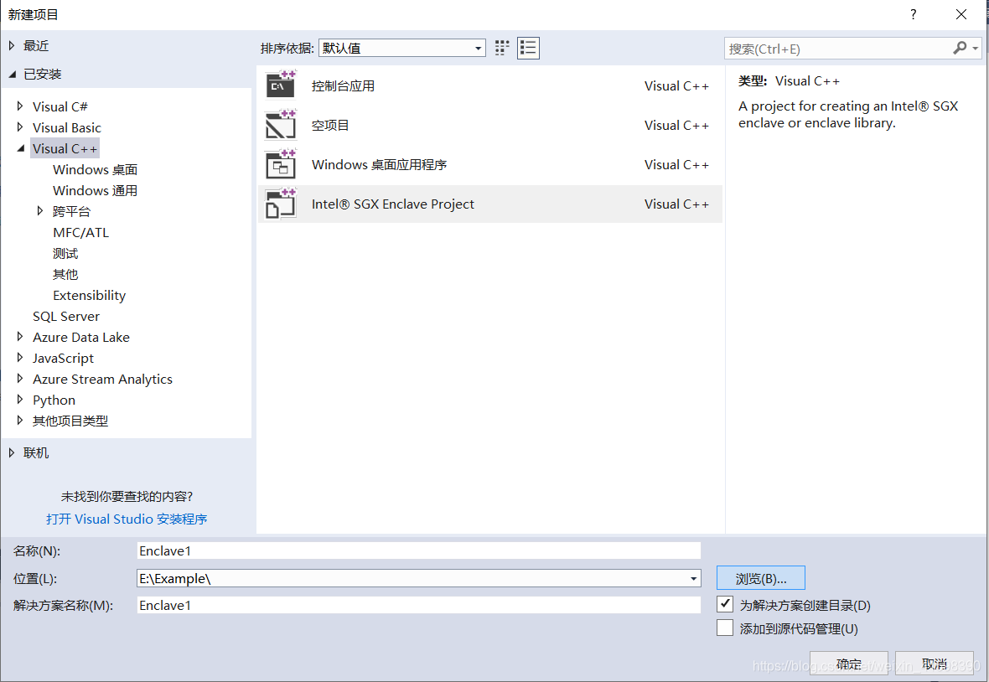
Task: Switch to medium icons list view
Action: click(528, 48)
